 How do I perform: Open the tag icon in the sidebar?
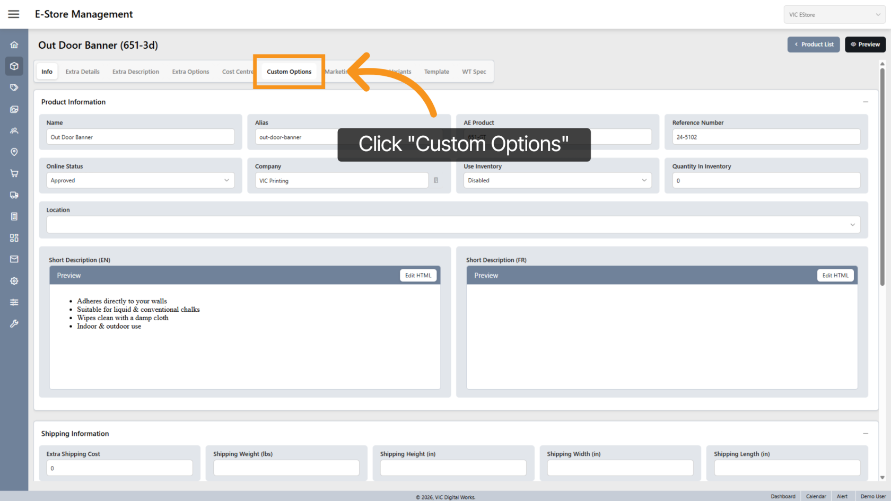[x=14, y=87]
